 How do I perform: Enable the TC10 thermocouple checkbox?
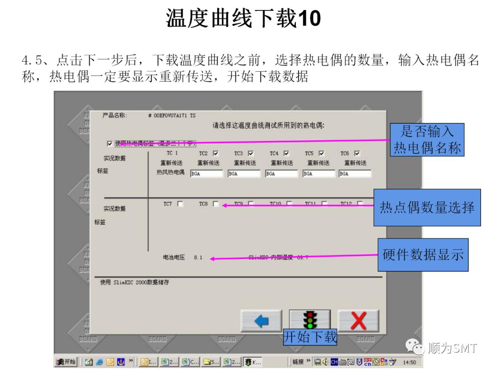tap(289, 204)
